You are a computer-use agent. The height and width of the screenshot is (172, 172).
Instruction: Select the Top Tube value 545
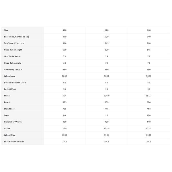pyautogui.click(x=107, y=43)
